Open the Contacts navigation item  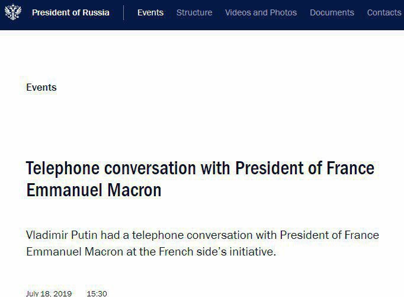384,12
